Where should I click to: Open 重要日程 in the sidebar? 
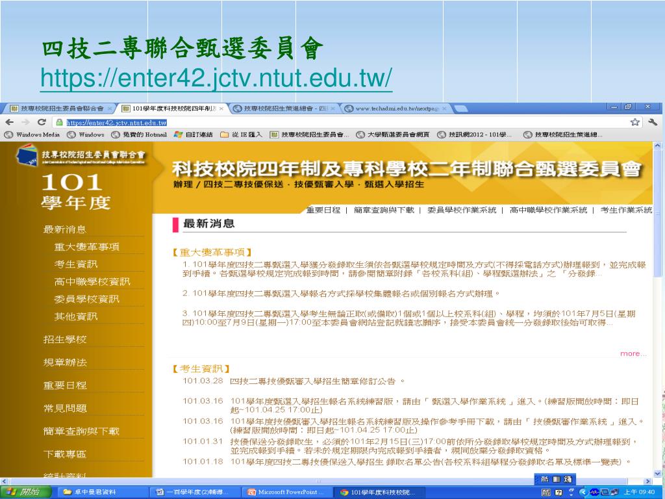click(65, 385)
